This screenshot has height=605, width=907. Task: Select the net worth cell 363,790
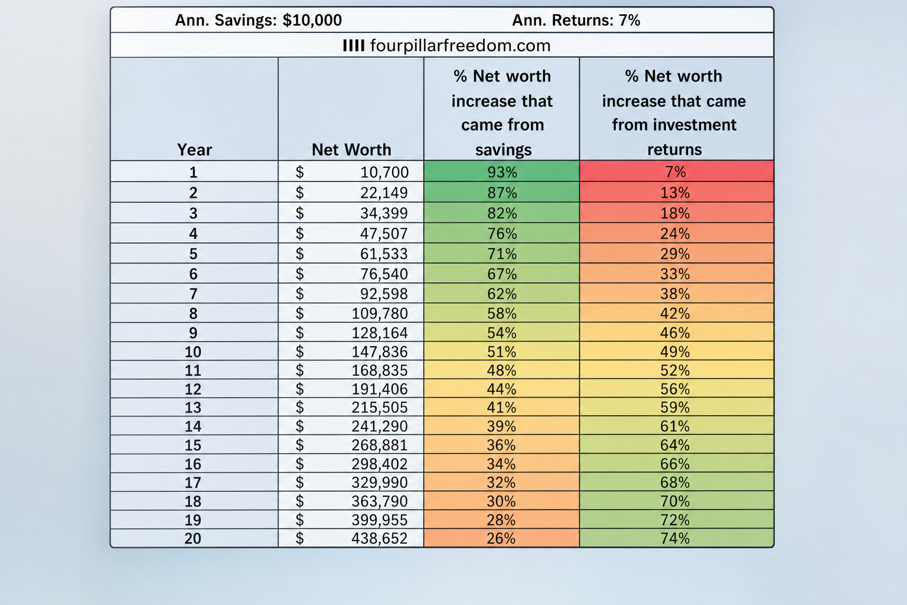[351, 501]
